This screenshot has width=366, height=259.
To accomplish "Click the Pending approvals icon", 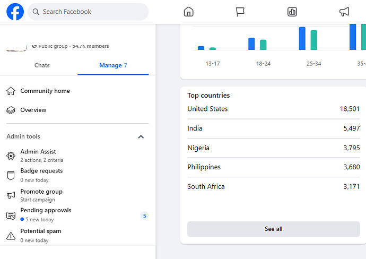I will pyautogui.click(x=11, y=215).
